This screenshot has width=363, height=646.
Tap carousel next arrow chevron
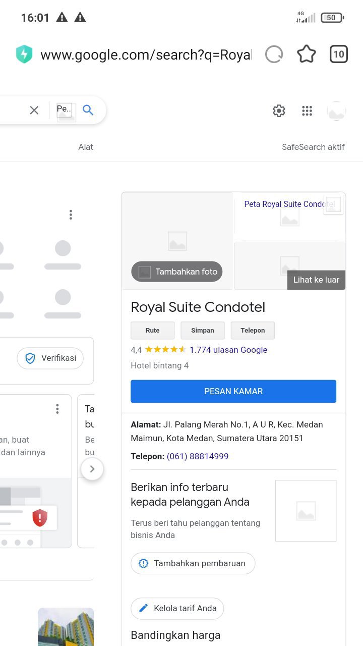coord(92,469)
